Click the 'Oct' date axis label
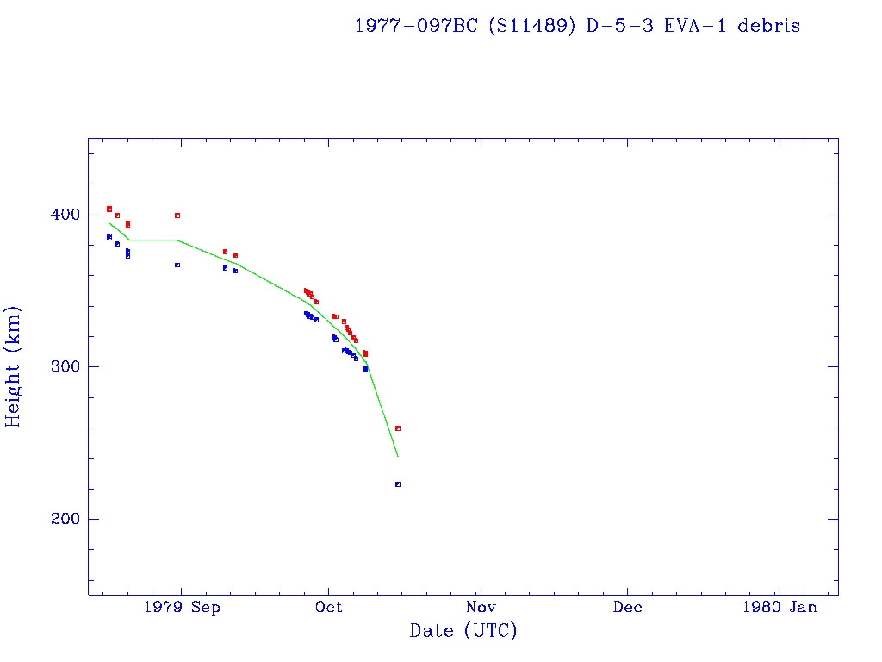 (328, 607)
